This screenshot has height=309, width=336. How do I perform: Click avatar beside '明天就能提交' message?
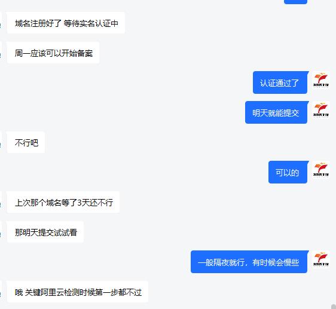point(321,111)
